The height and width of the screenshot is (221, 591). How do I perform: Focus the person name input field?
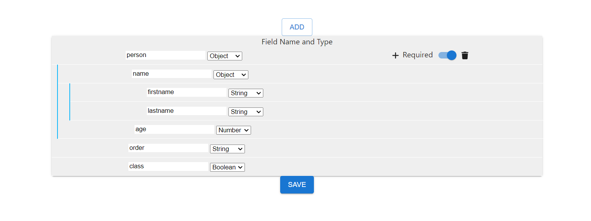[x=166, y=55]
